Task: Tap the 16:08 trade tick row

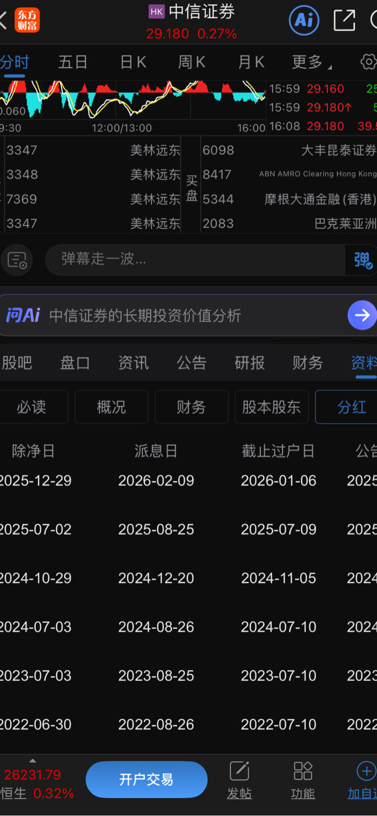Action: [323, 126]
